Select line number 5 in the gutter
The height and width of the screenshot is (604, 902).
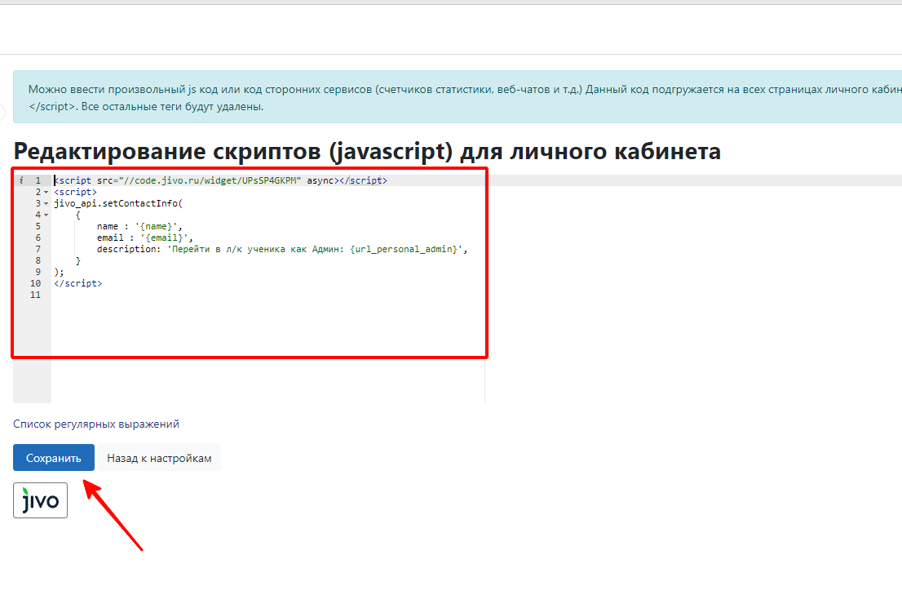tap(38, 226)
